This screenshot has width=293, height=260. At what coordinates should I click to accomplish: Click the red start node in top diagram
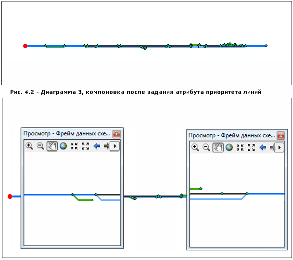[x=25, y=46]
